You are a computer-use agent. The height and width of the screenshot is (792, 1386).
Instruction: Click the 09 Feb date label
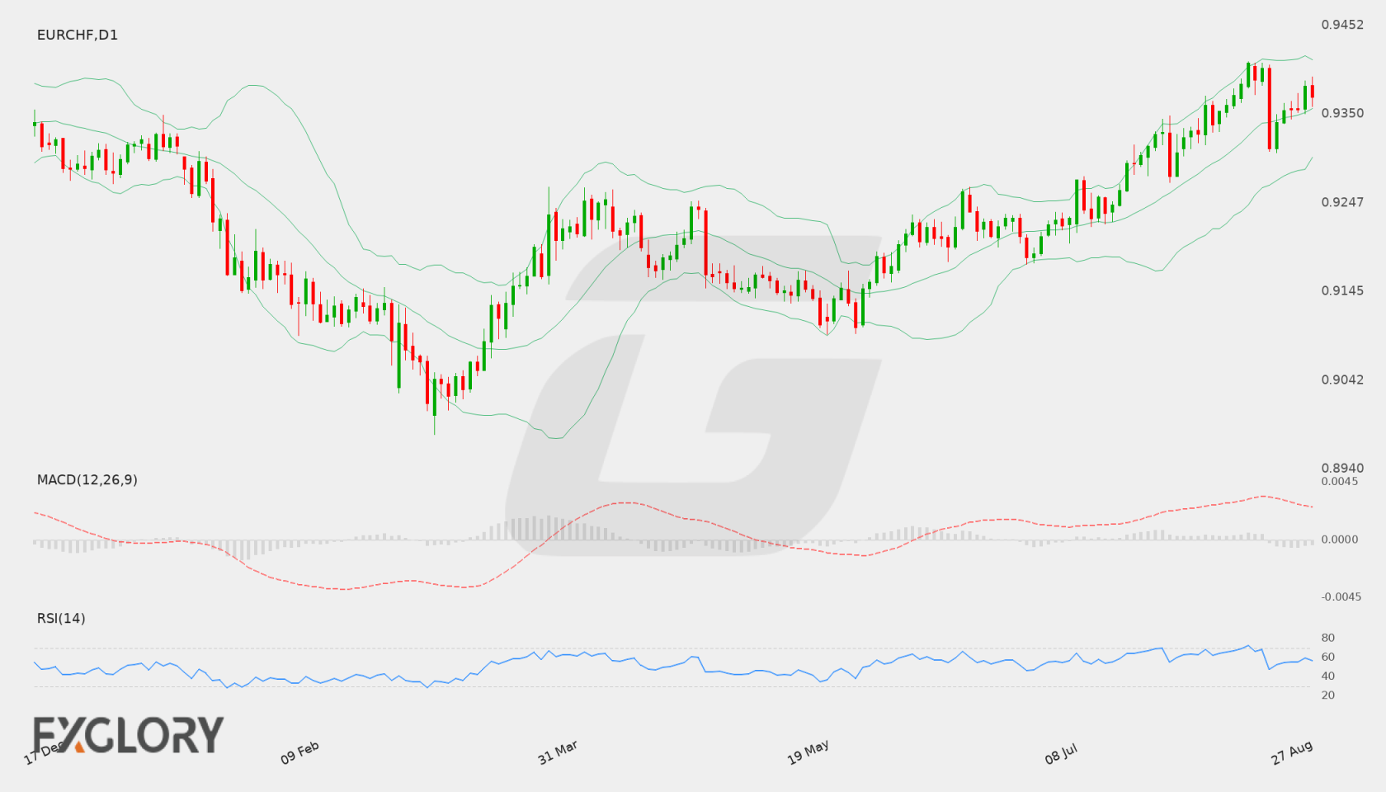tap(299, 752)
